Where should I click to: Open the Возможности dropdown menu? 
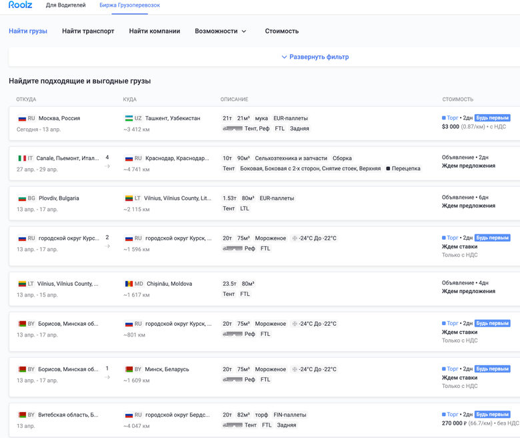(221, 31)
